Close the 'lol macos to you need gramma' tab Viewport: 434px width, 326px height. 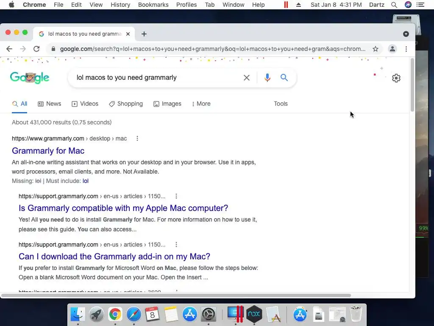(x=128, y=34)
